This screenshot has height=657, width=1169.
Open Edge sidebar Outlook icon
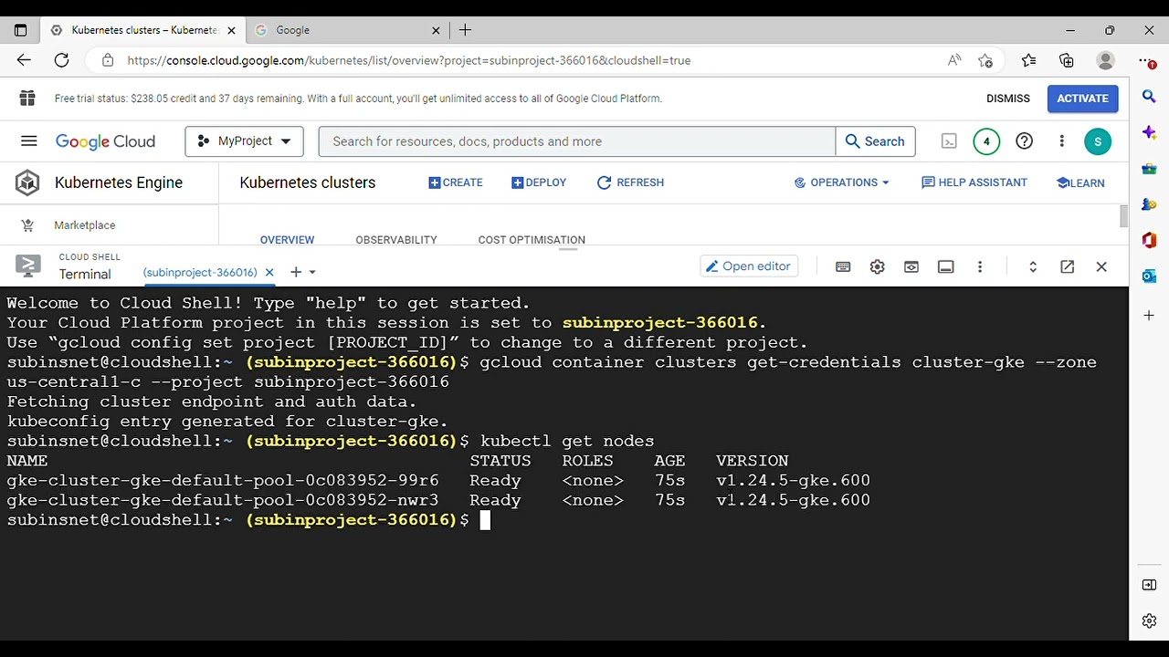1149,276
